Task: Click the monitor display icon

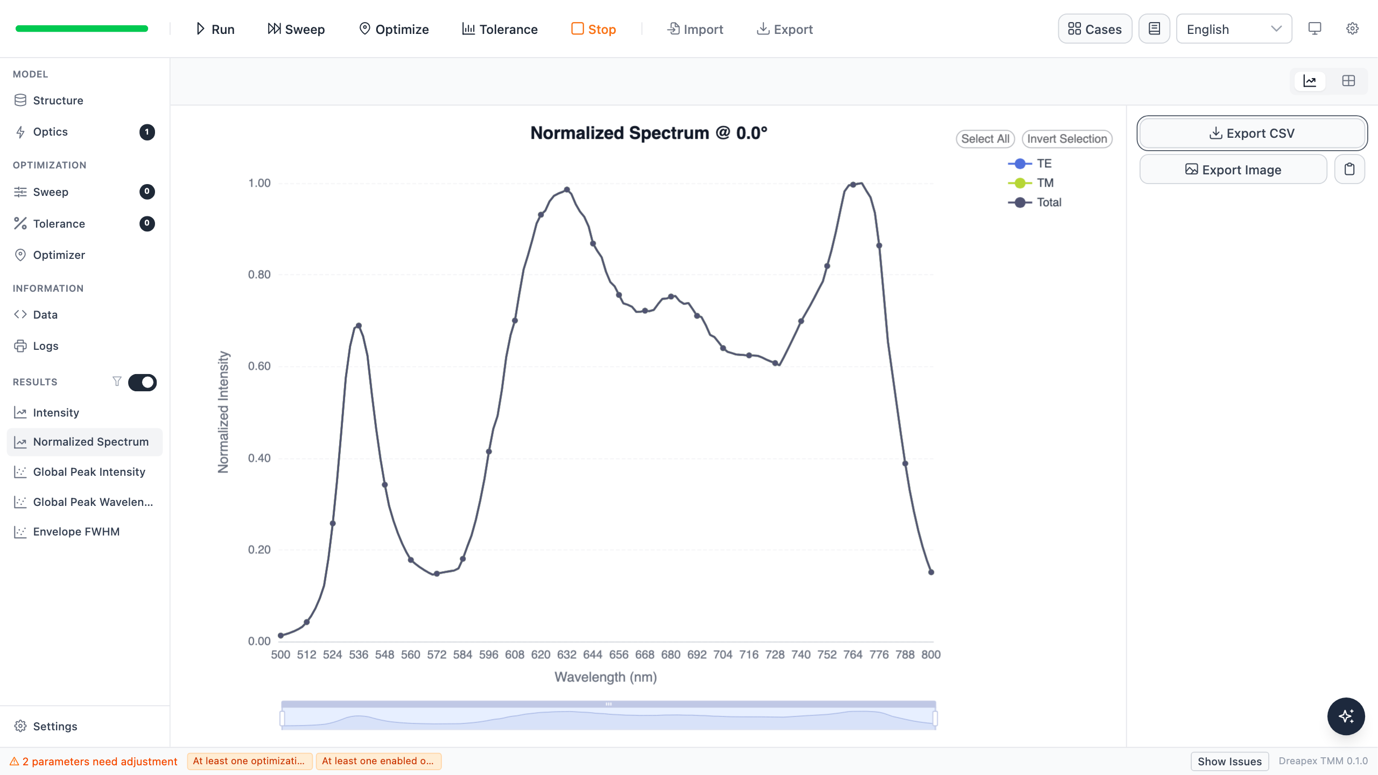Action: tap(1314, 29)
